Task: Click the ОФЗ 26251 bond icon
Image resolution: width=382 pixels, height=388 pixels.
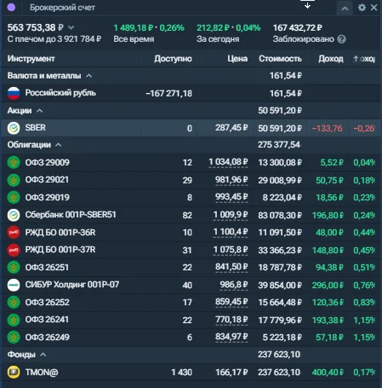Action: pos(14,267)
